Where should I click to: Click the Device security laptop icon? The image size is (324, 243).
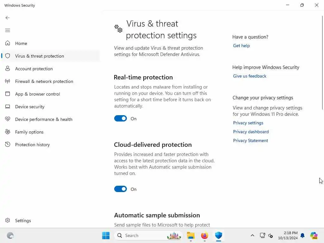coord(8,107)
